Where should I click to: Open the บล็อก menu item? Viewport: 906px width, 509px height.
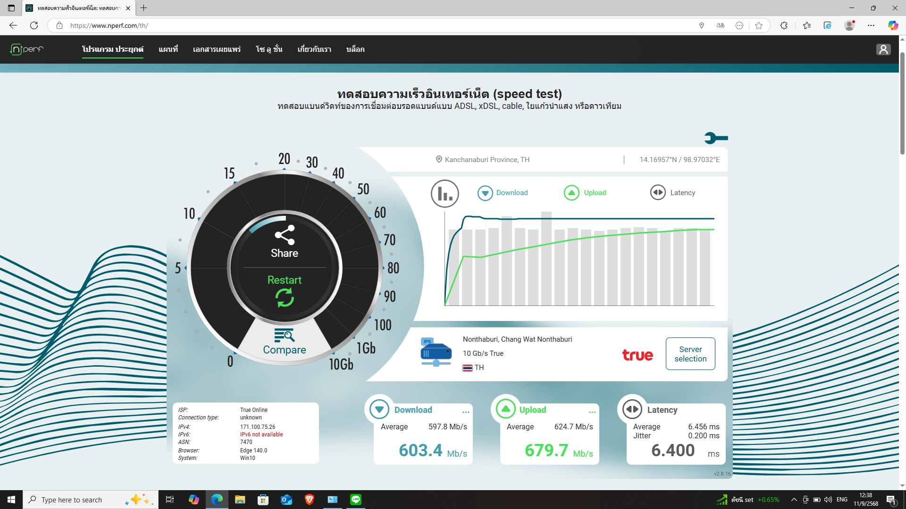[x=355, y=49]
